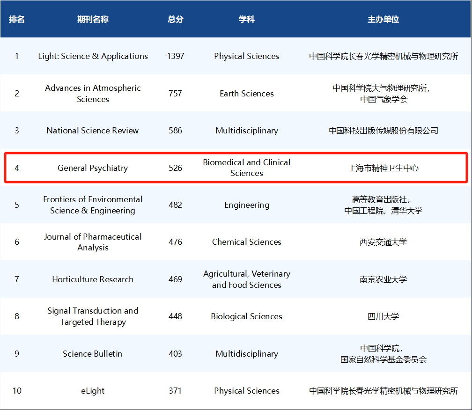The width and height of the screenshot is (472, 410).
Task: Click Horticulture Research journal name
Action: tap(93, 279)
